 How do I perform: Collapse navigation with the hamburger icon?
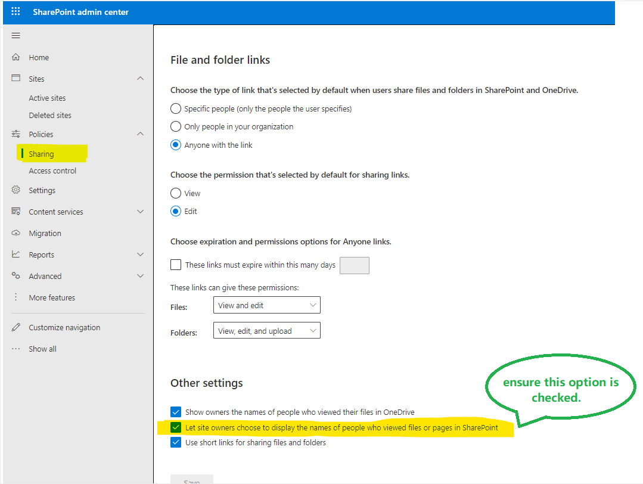click(x=15, y=36)
